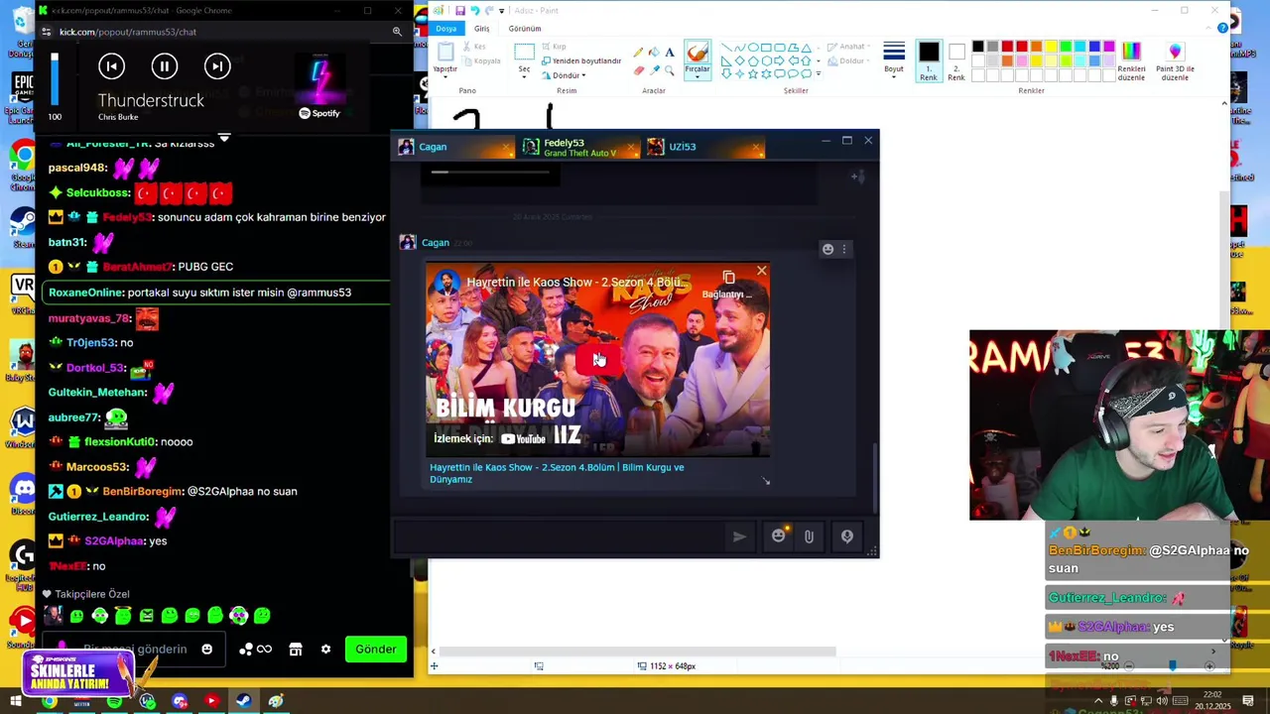Skip to next track in music widget
Viewport: 1270px width, 714px height.
click(217, 66)
